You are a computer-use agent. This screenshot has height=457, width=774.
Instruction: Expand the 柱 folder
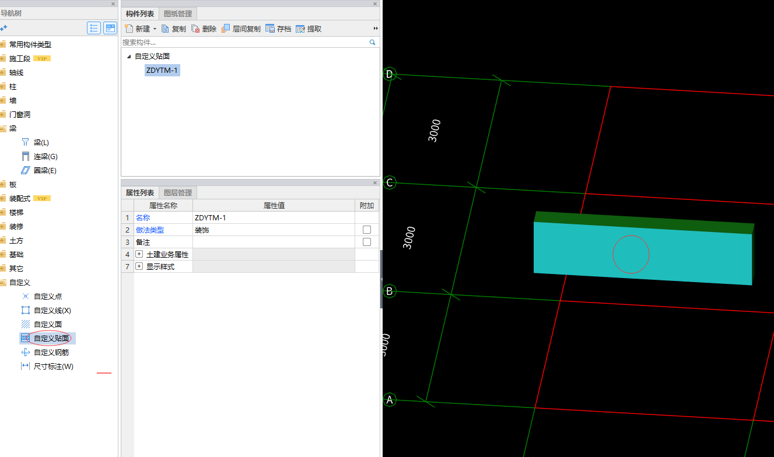(2, 86)
